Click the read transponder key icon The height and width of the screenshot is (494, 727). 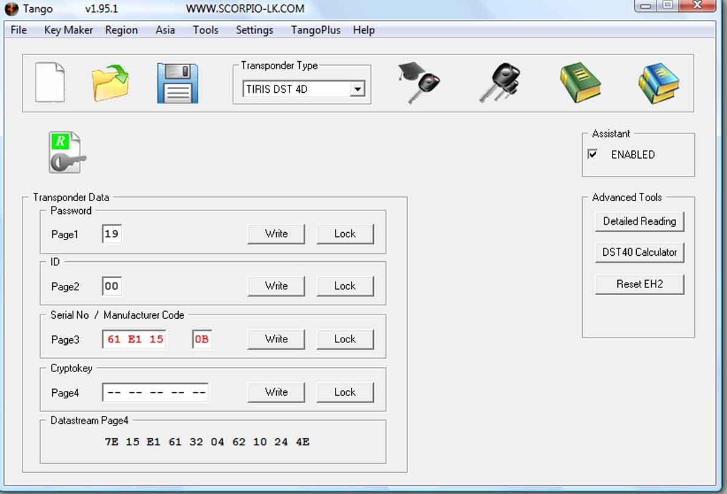point(66,153)
